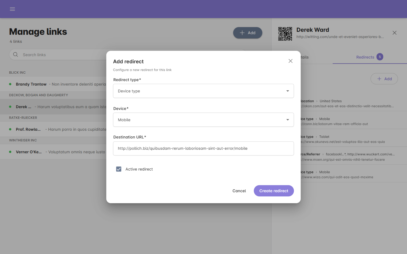The width and height of the screenshot is (407, 254).
Task: Click green status dot beside Brandy Trantow
Action: click(x=10, y=84)
